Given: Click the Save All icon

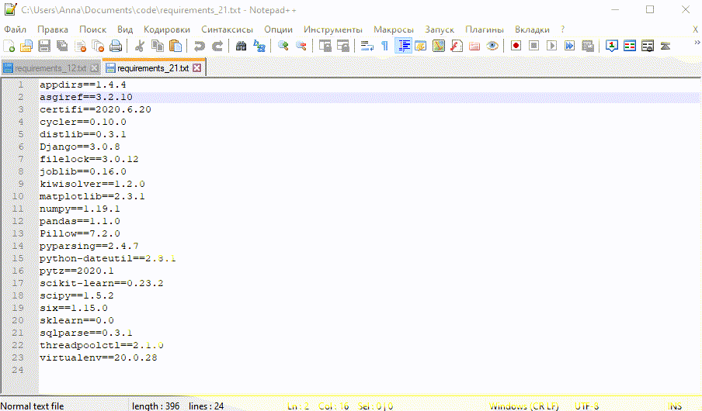Looking at the screenshot, I should (x=62, y=46).
